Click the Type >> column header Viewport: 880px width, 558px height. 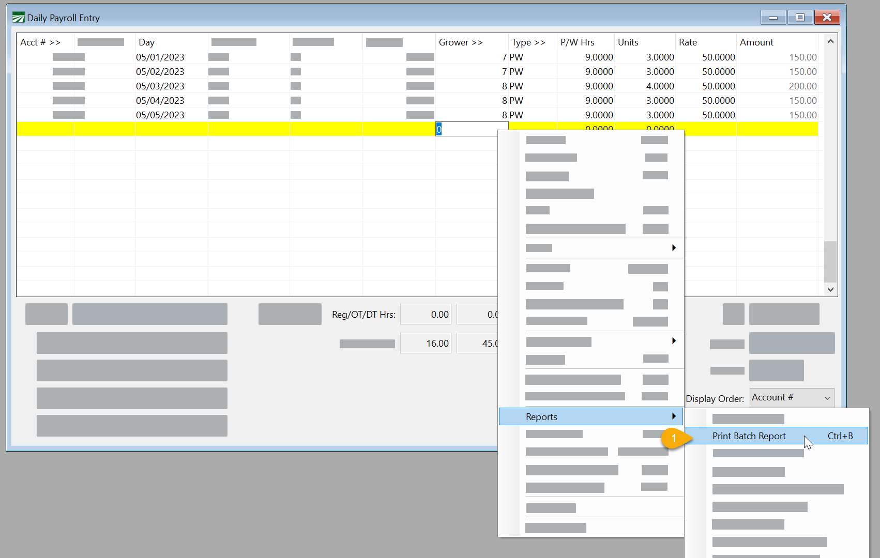point(528,42)
